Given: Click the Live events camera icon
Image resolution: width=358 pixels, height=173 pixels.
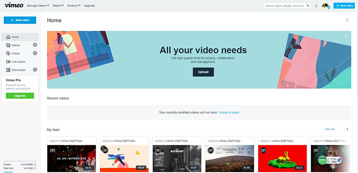Looking at the screenshot, I should coord(8,62).
